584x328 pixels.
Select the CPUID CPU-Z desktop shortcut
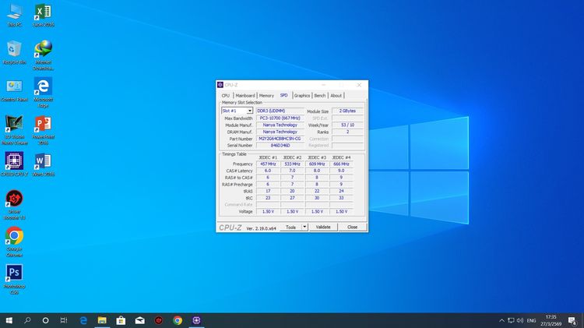point(14,164)
